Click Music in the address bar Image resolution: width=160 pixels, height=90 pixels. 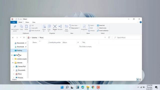click(x=41, y=37)
